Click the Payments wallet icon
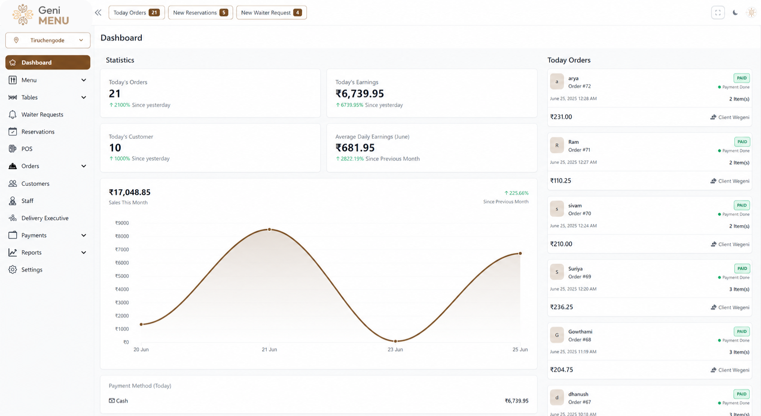Image resolution: width=761 pixels, height=416 pixels. (x=13, y=235)
